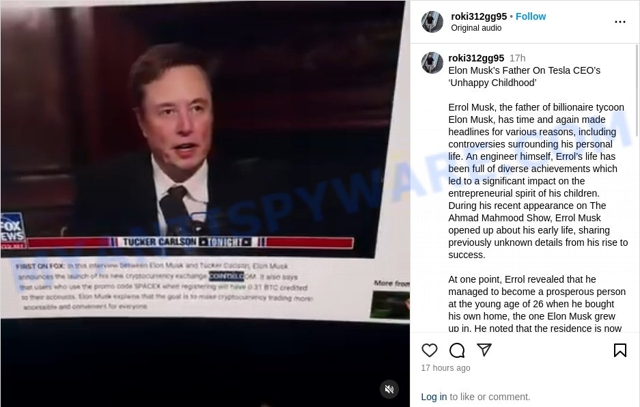Save post with bookmark icon
The width and height of the screenshot is (640, 407).
click(x=620, y=350)
